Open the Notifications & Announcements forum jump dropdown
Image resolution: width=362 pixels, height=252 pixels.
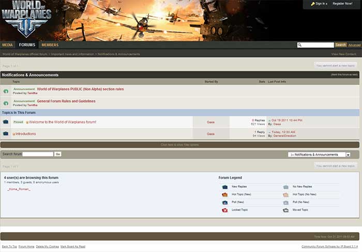[x=348, y=155]
